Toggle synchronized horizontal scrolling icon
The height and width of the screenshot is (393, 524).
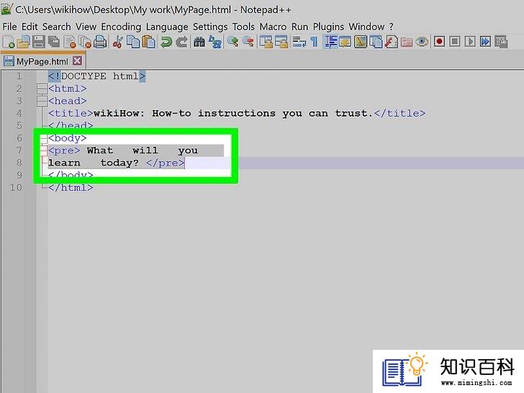(281, 42)
